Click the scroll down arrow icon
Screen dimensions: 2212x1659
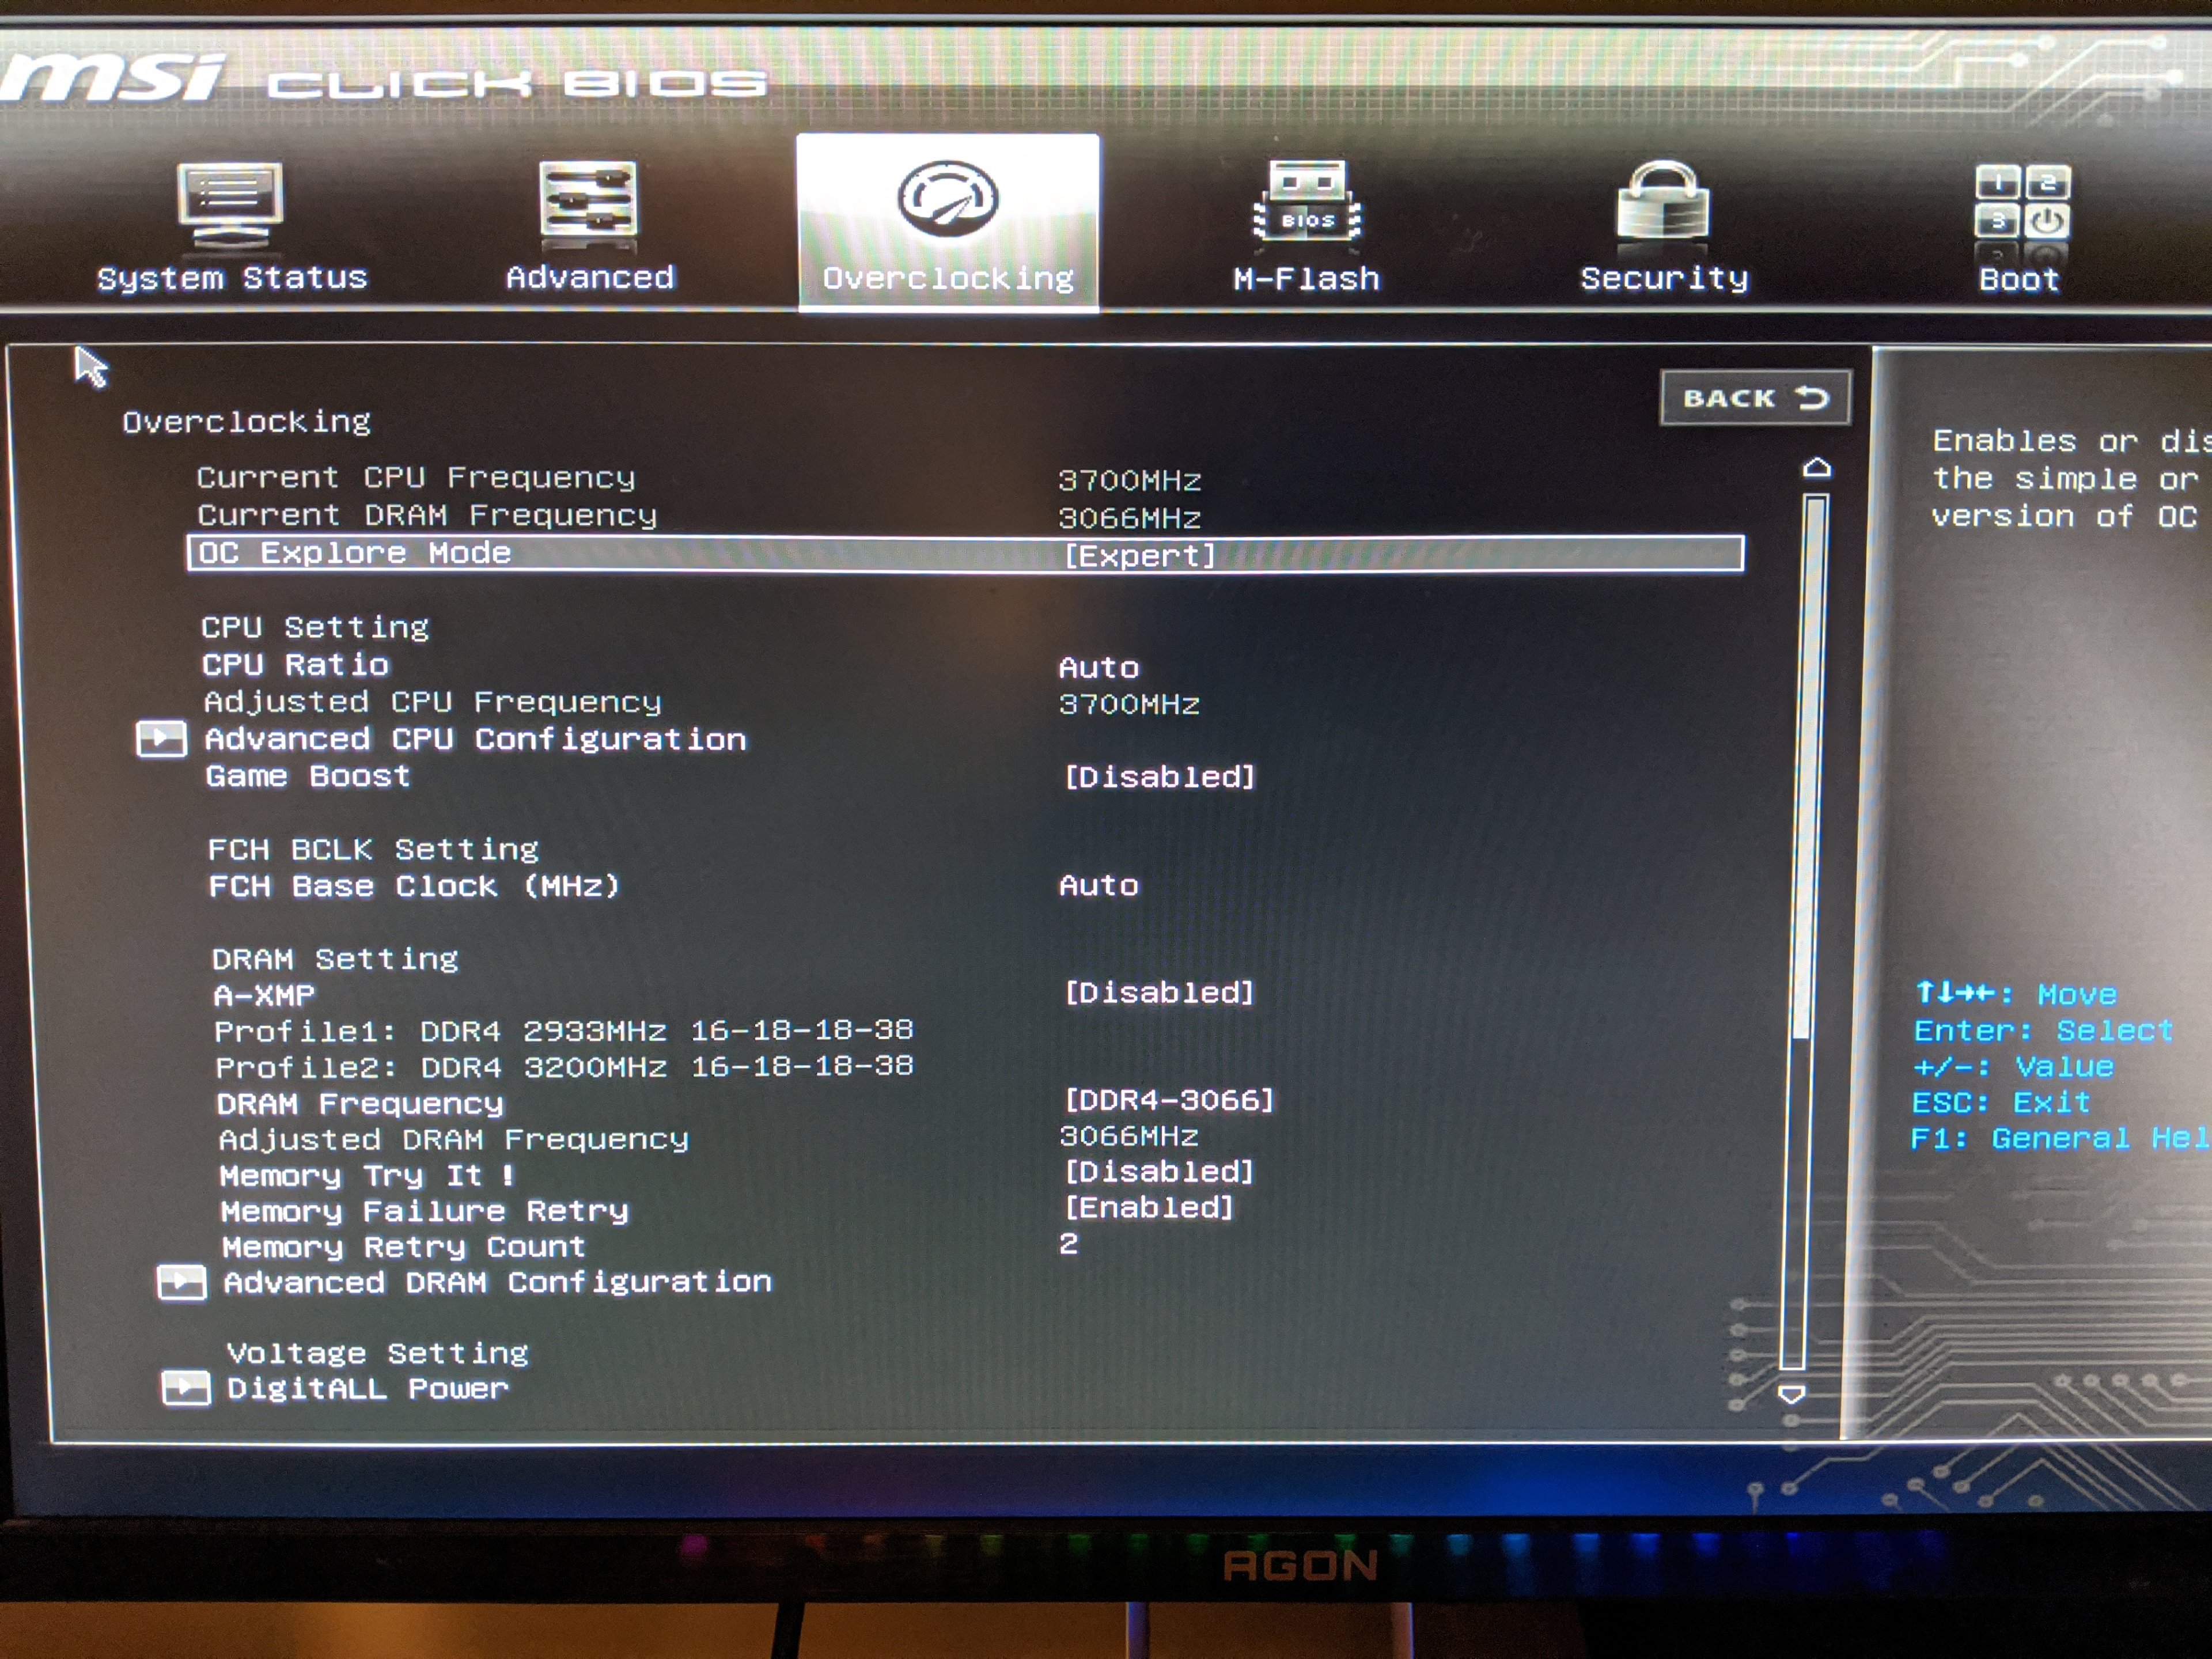click(1791, 1393)
